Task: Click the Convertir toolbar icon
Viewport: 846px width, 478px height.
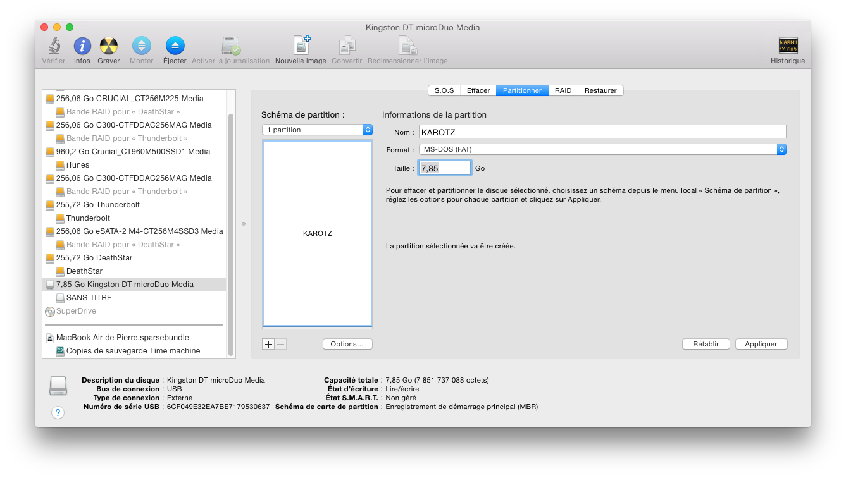Action: point(347,46)
